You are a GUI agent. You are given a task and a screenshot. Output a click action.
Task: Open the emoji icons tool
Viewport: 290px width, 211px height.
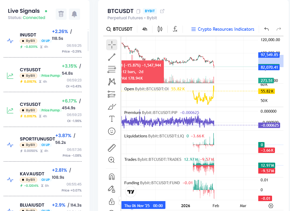coord(112,131)
